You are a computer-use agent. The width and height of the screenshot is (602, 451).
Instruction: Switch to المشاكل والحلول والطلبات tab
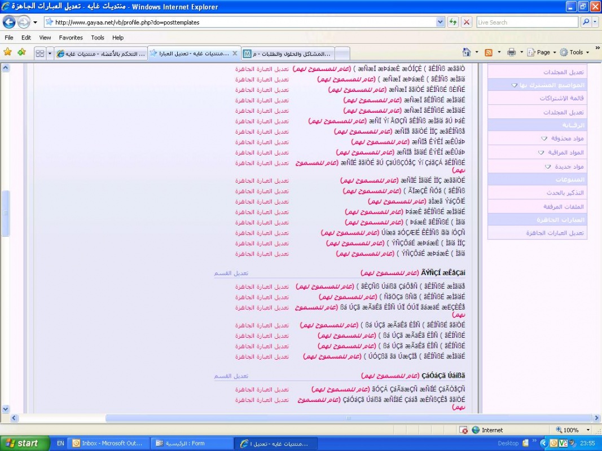pyautogui.click(x=288, y=54)
